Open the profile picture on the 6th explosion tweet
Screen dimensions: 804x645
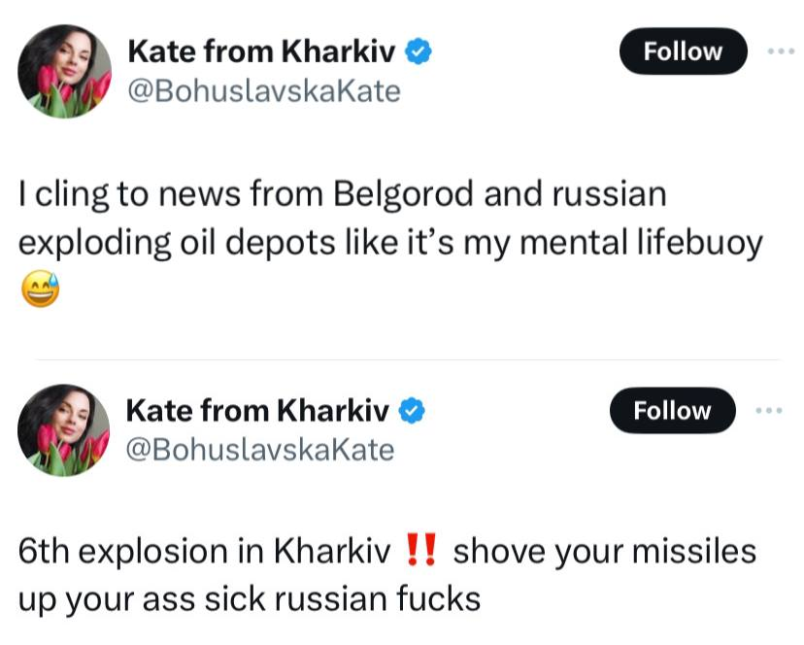coord(65,429)
